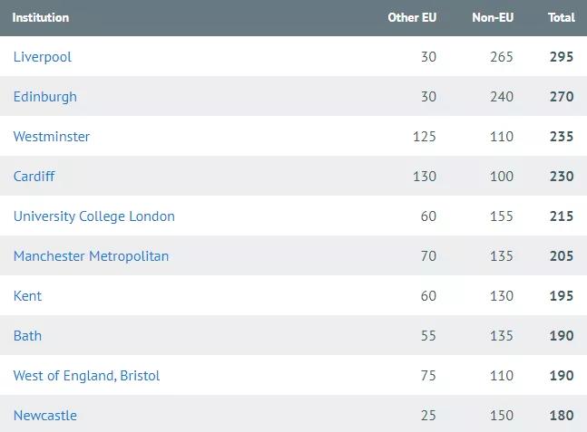
Task: Click the Westminster link
Action: point(52,137)
